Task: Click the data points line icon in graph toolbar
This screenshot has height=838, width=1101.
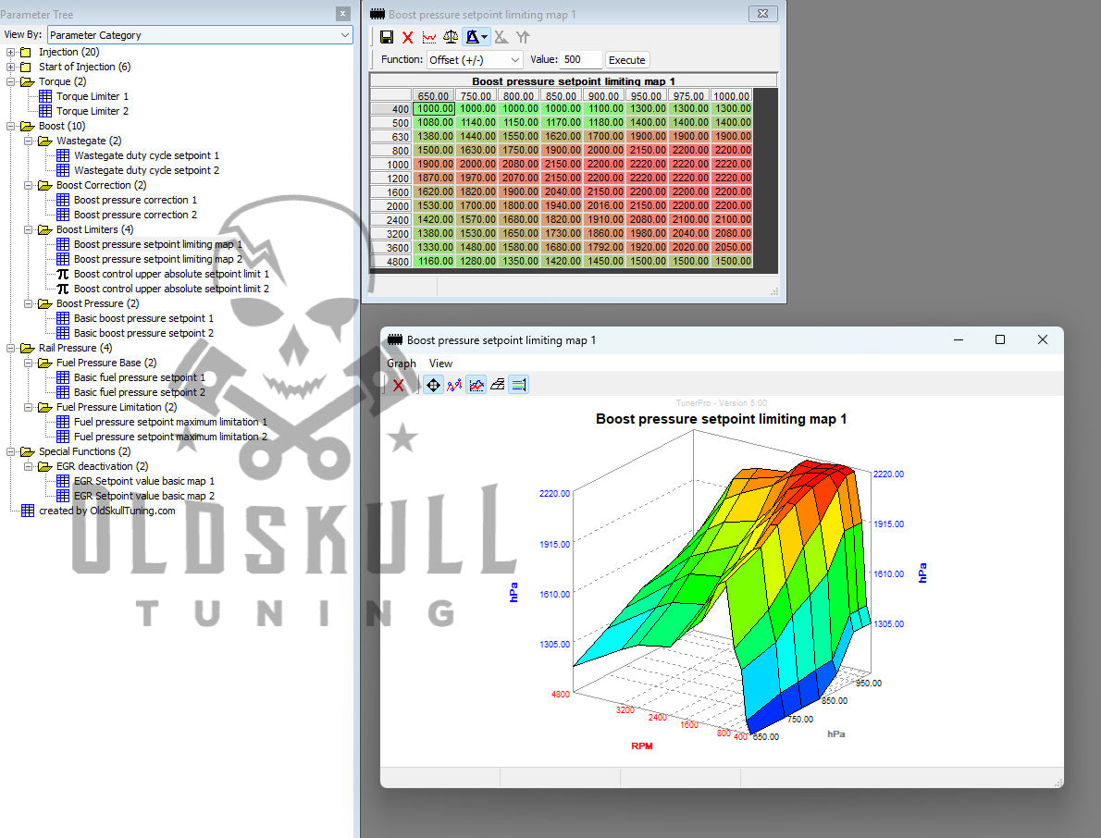Action: pos(454,385)
